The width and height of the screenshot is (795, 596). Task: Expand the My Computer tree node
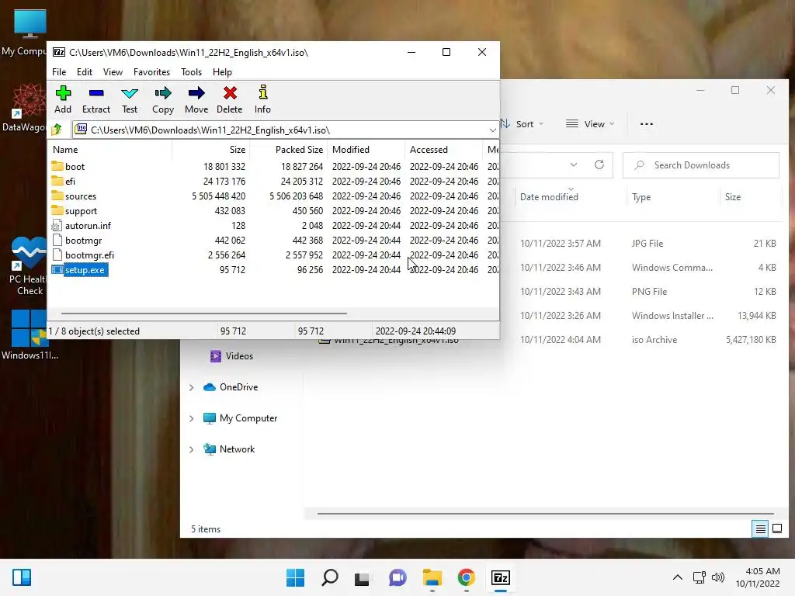[192, 418]
